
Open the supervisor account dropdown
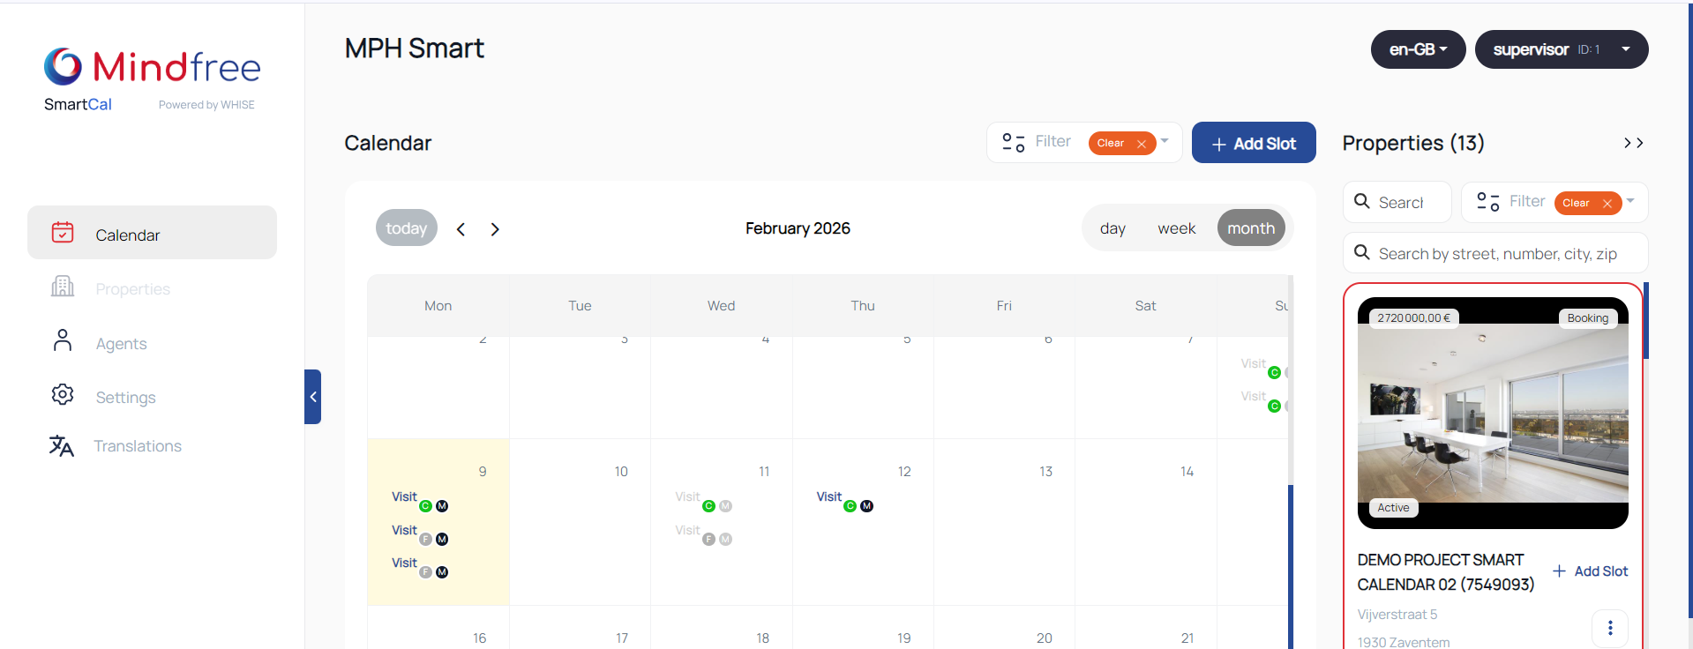click(1562, 49)
